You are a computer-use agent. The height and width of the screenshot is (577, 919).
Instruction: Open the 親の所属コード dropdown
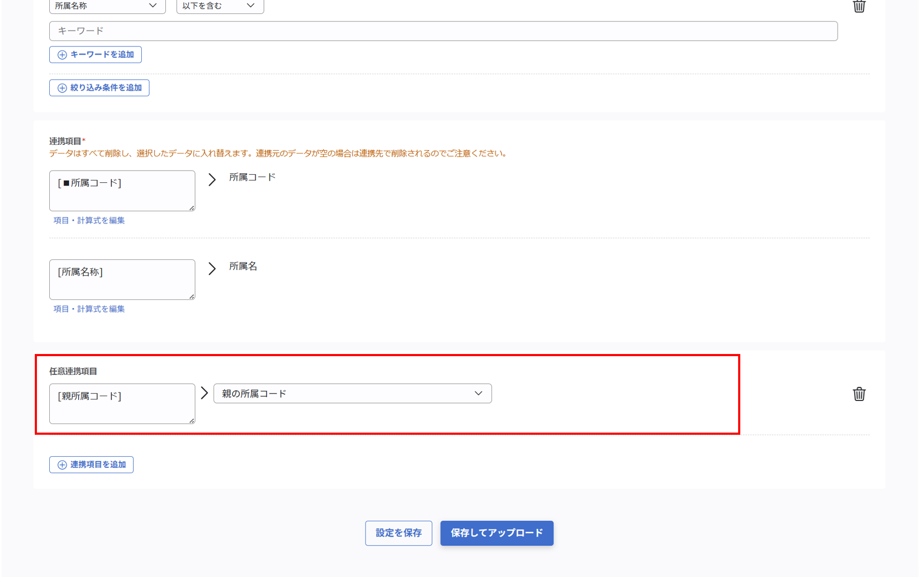353,394
